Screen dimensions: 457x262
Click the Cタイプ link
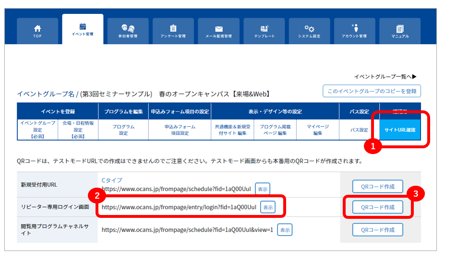[112, 180]
